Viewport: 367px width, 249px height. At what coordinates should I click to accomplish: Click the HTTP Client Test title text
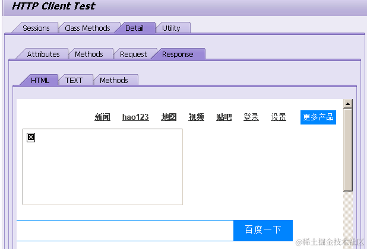click(53, 6)
